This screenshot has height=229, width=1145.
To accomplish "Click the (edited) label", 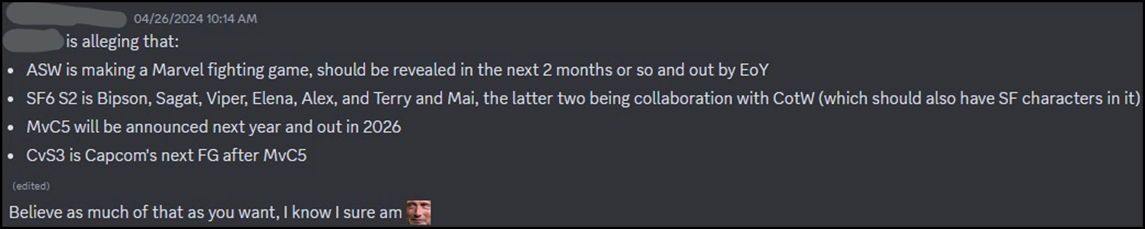I will coord(31,186).
